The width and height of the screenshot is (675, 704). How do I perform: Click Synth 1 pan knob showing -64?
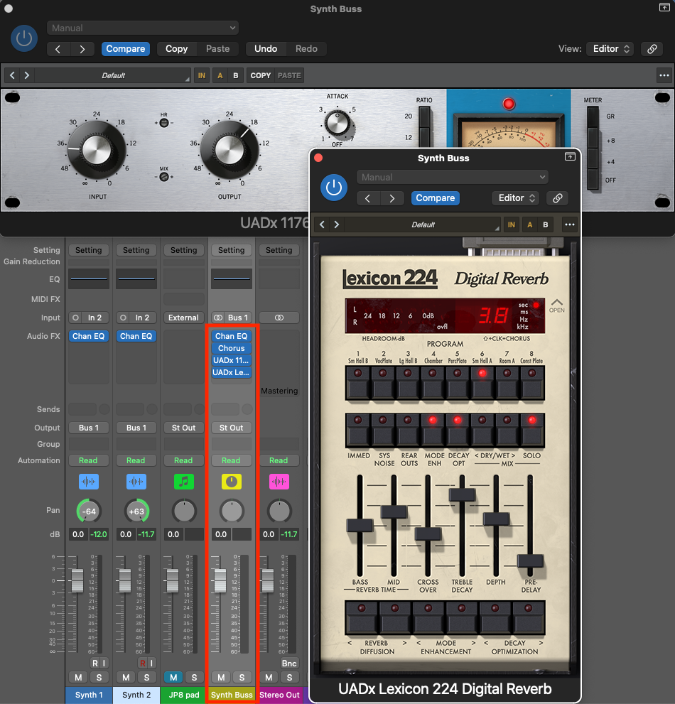[89, 511]
